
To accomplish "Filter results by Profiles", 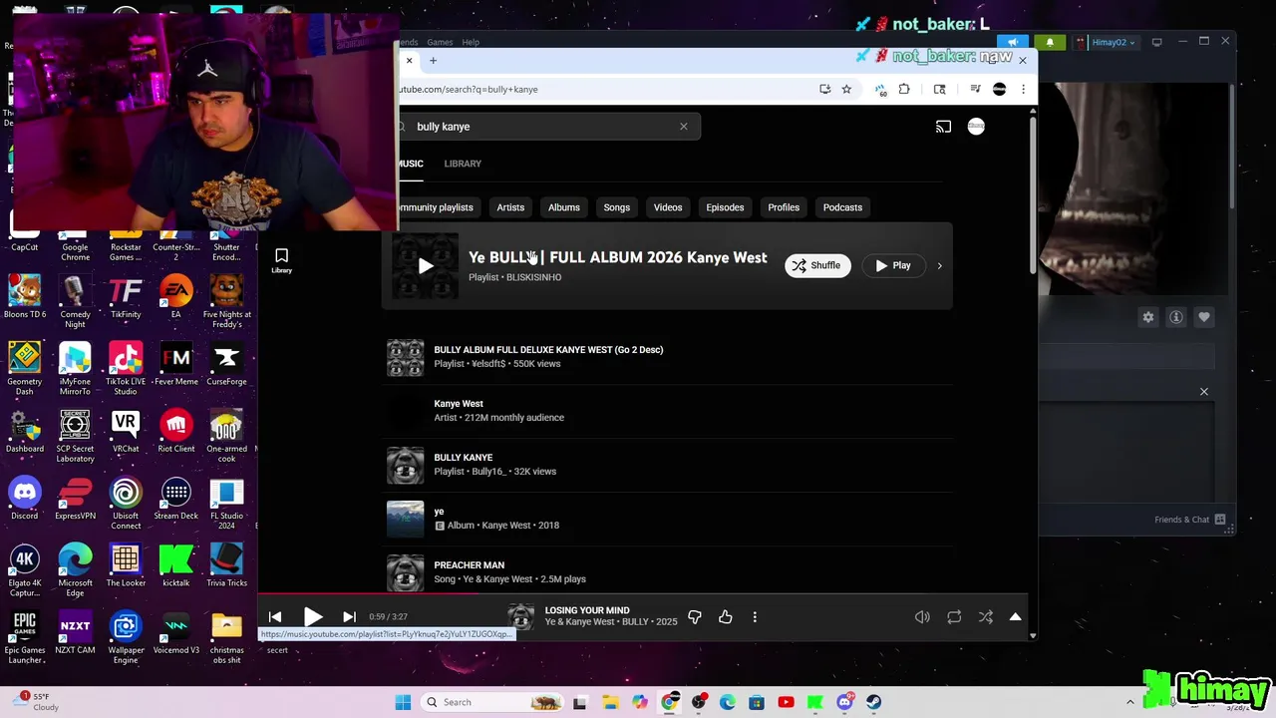I will 784,207.
